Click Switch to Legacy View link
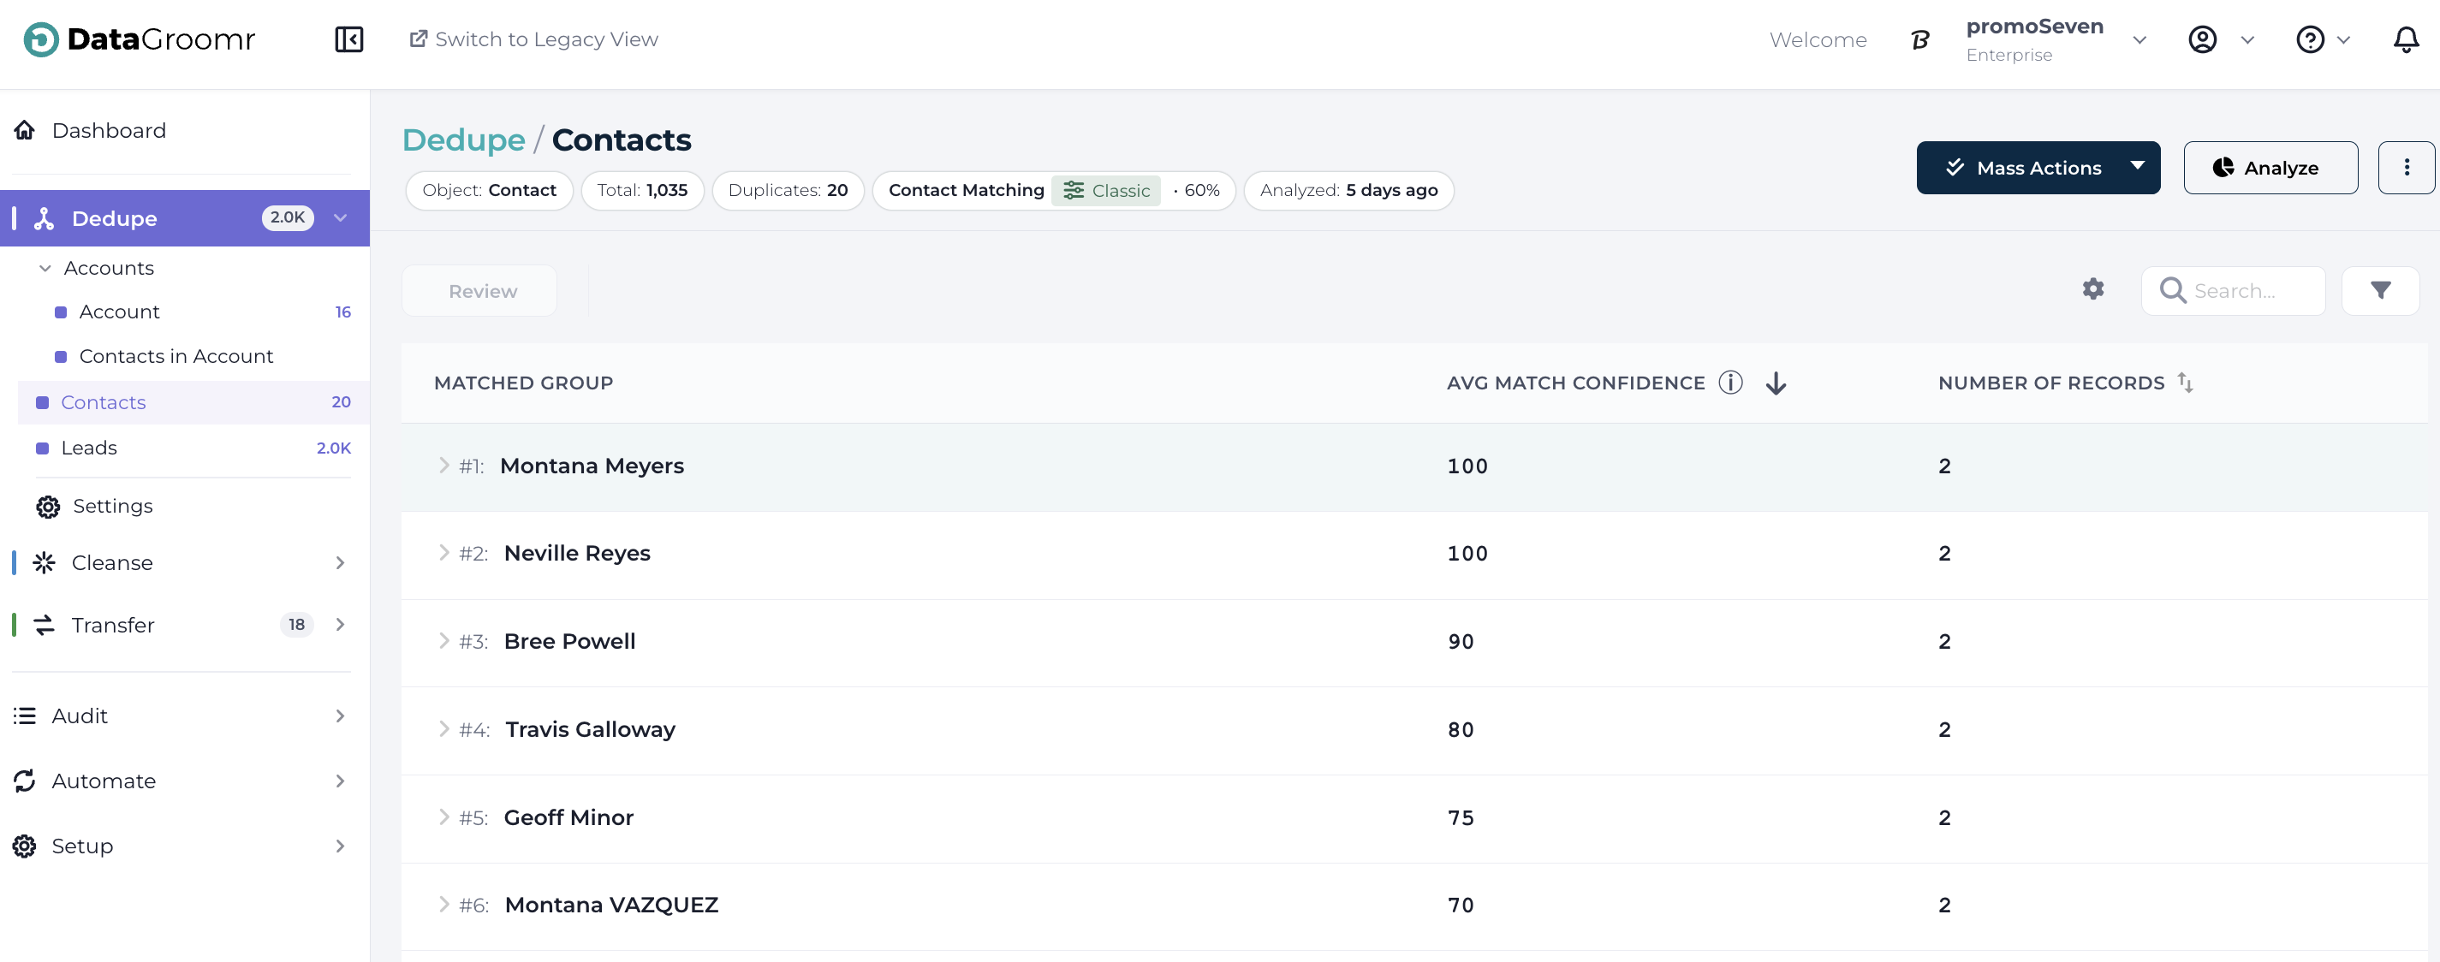2440x962 pixels. click(534, 39)
